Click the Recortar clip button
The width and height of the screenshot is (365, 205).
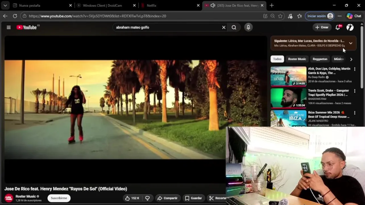click(217, 198)
